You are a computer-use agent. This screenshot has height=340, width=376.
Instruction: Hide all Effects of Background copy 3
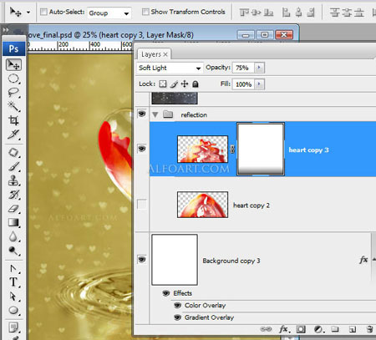tap(166, 293)
